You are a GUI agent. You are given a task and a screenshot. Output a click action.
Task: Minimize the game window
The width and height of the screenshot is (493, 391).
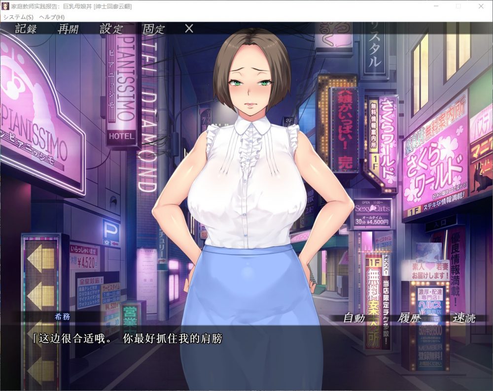[436, 6]
